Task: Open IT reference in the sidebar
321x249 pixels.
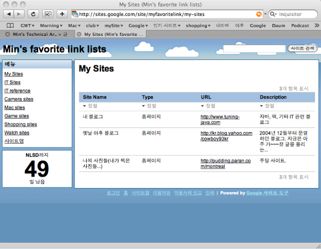Action: click(18, 90)
